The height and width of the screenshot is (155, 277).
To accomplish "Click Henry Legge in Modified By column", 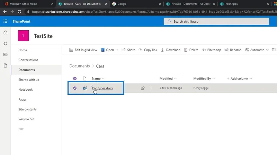I will point(201,88).
